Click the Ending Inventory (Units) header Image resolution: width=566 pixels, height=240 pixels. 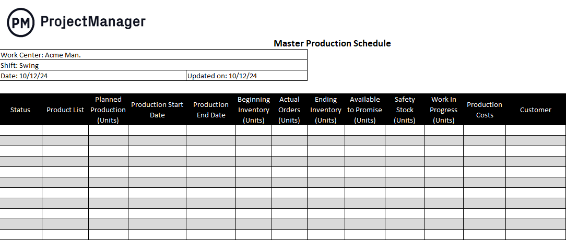pyautogui.click(x=326, y=110)
